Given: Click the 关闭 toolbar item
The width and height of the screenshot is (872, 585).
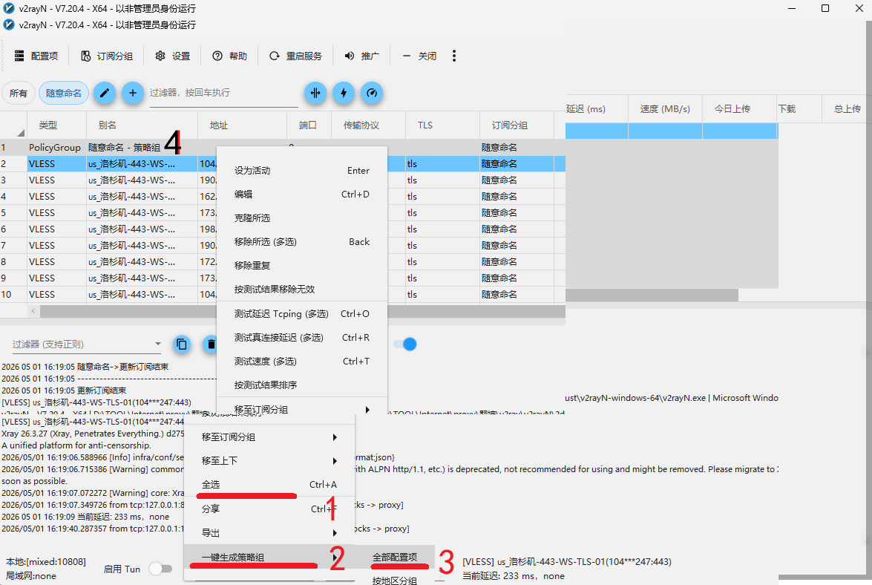Looking at the screenshot, I should point(419,56).
